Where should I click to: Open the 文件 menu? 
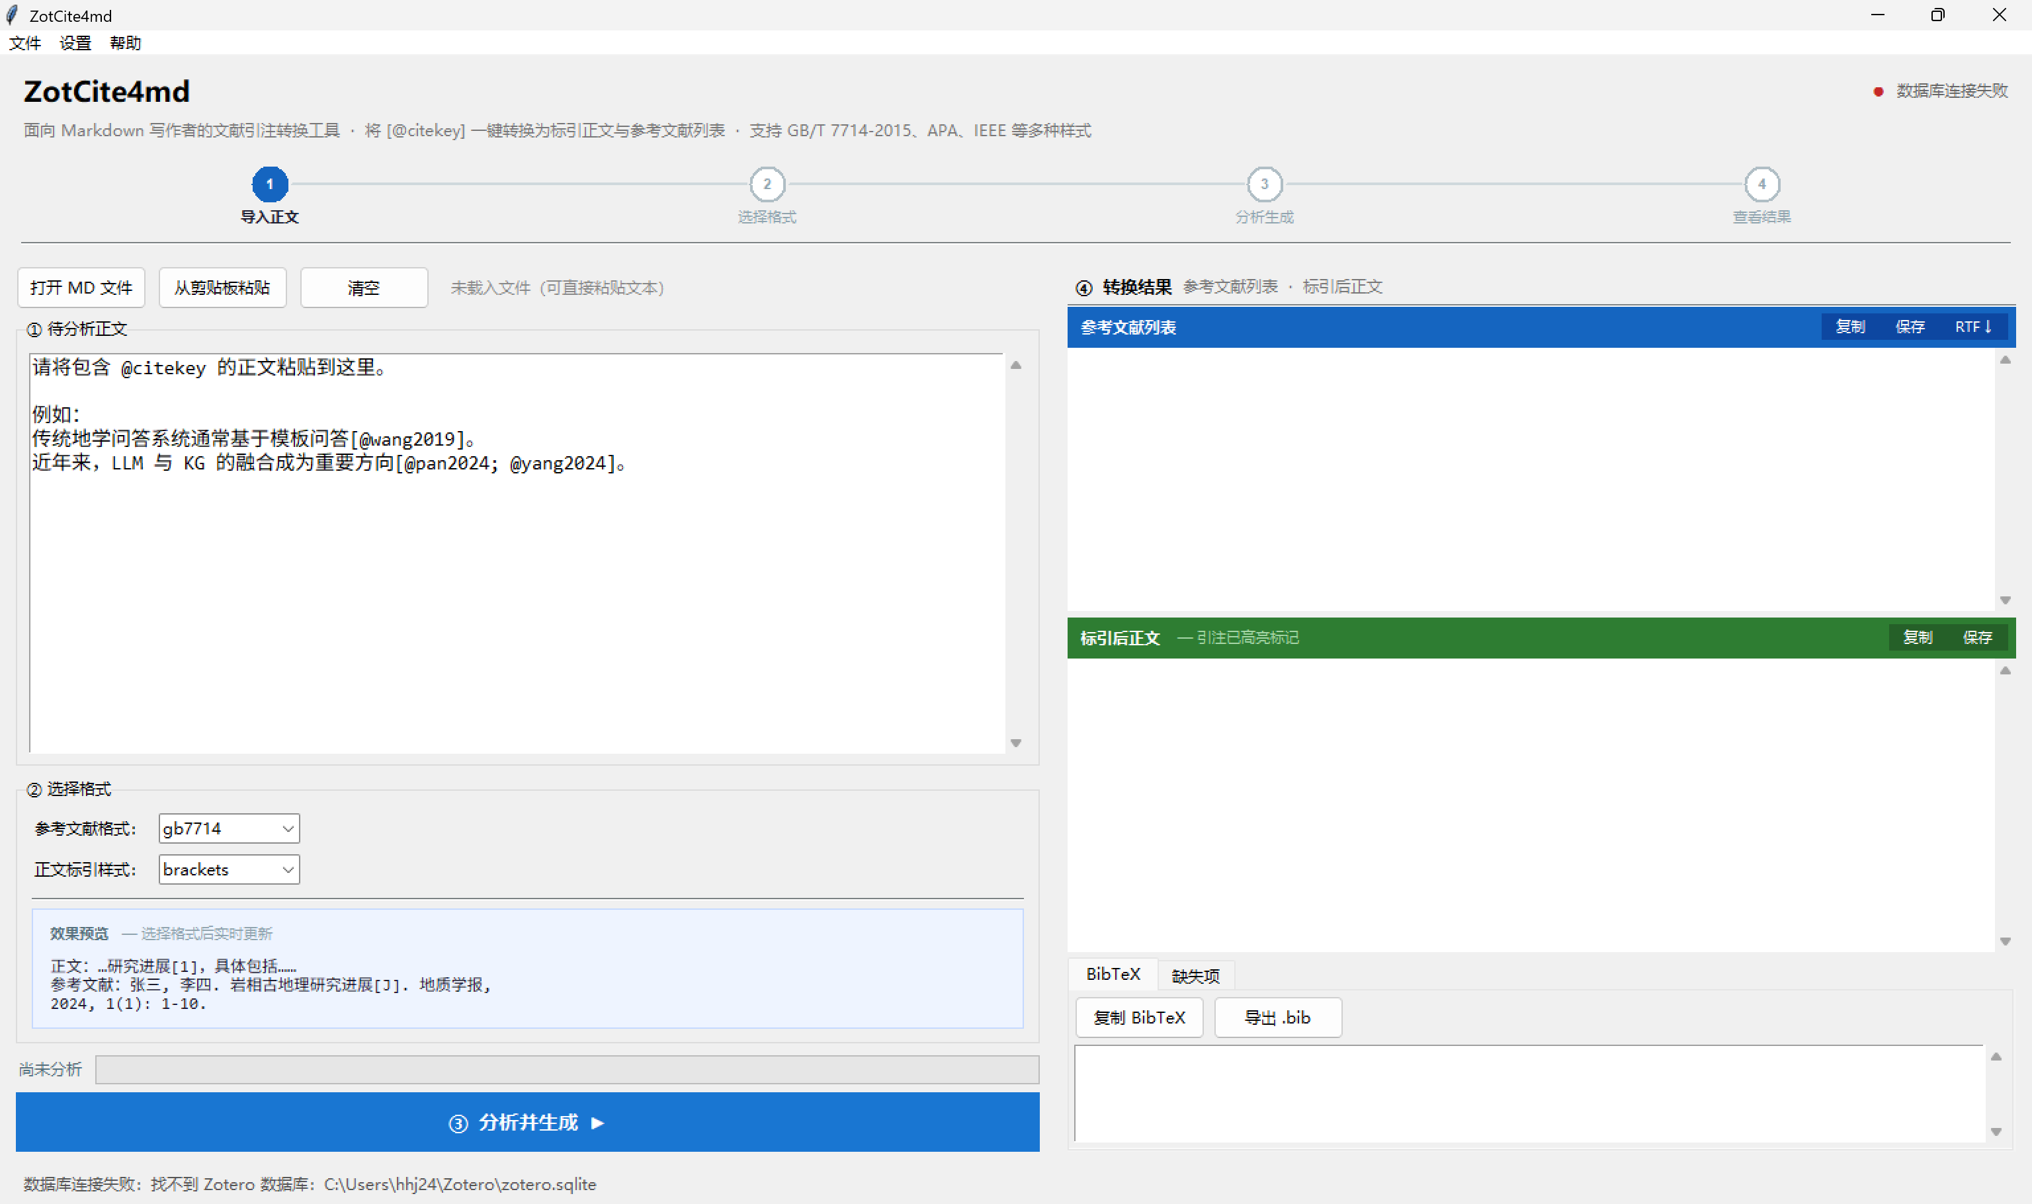tap(25, 43)
